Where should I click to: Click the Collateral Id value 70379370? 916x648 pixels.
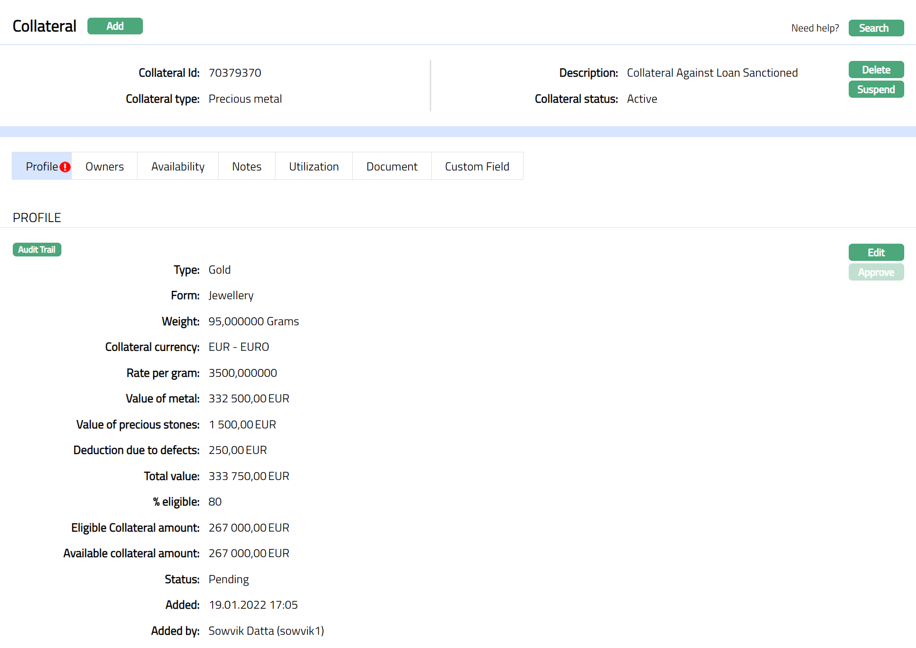point(235,73)
